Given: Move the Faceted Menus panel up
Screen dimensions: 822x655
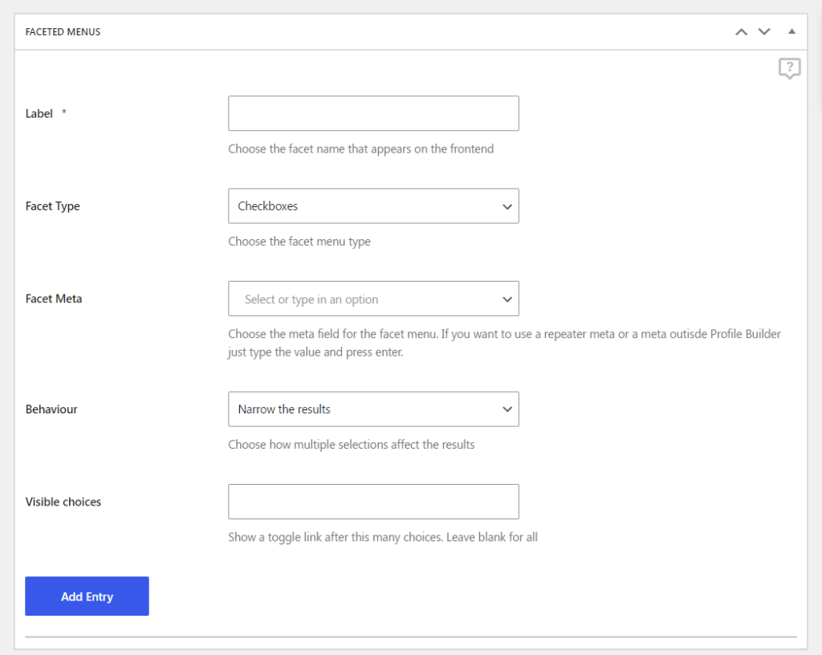Looking at the screenshot, I should point(741,32).
